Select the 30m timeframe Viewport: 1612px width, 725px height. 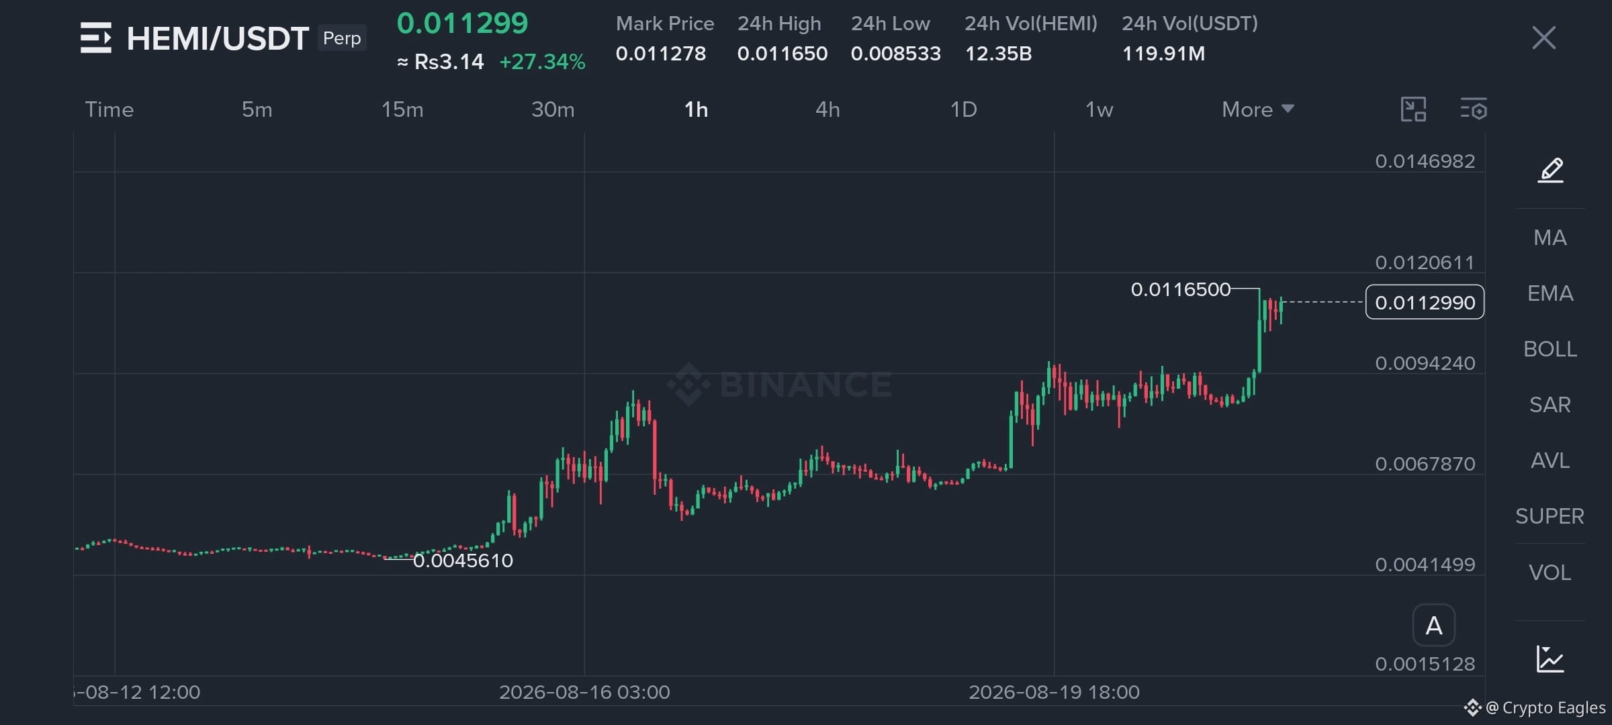(553, 109)
